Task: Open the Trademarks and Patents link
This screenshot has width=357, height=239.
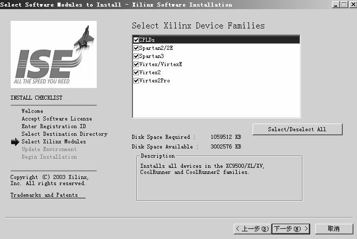Action: (44, 195)
